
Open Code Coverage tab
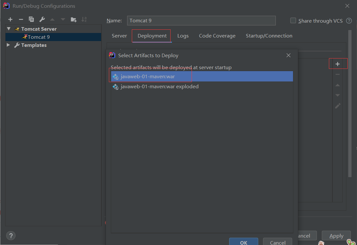click(217, 36)
